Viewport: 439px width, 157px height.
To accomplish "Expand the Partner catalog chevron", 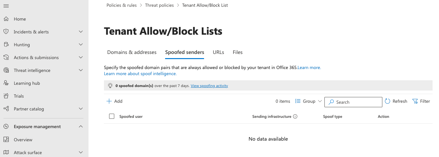I will click(81, 109).
